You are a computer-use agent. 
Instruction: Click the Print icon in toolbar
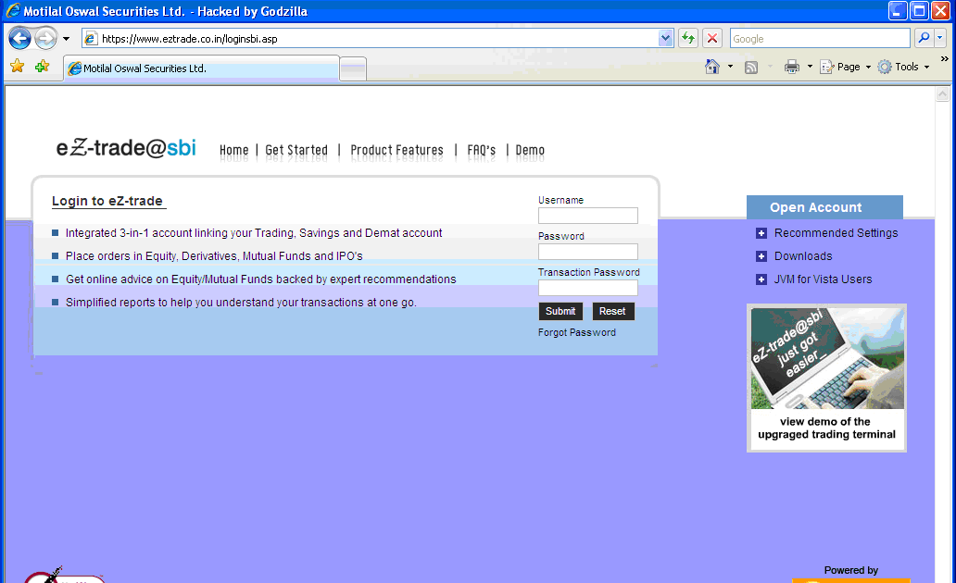tap(791, 67)
